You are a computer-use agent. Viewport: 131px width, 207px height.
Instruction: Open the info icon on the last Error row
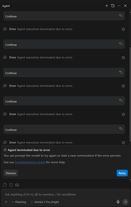[x=123, y=143]
